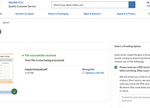Image resolution: width=150 pixels, height=108 pixels.
Task: Uncheck the PDF proof option checkbox
Action: tap(116, 67)
